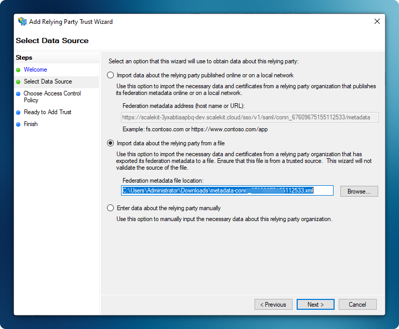The width and height of the screenshot is (399, 329).
Task: Choose enter relying party data manually option
Action: coord(110,208)
